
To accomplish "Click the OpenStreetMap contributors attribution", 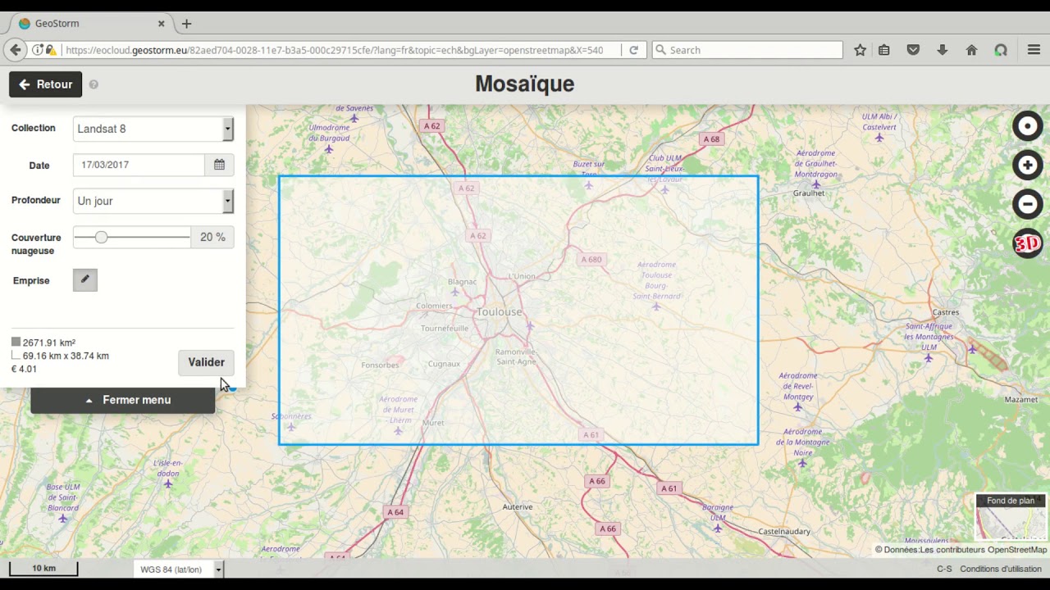I will point(961,550).
